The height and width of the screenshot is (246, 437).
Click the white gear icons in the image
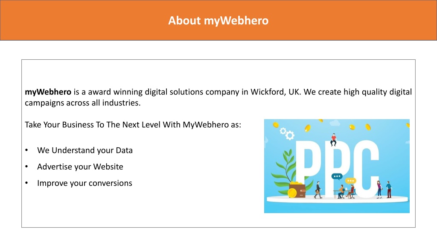point(287,134)
